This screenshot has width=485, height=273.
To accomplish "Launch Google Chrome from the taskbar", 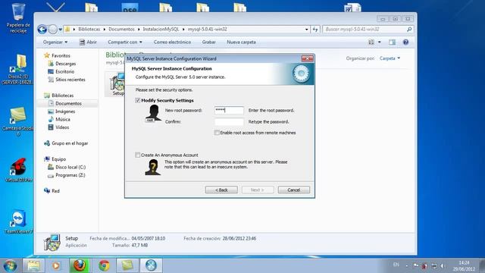I will pos(104,265).
